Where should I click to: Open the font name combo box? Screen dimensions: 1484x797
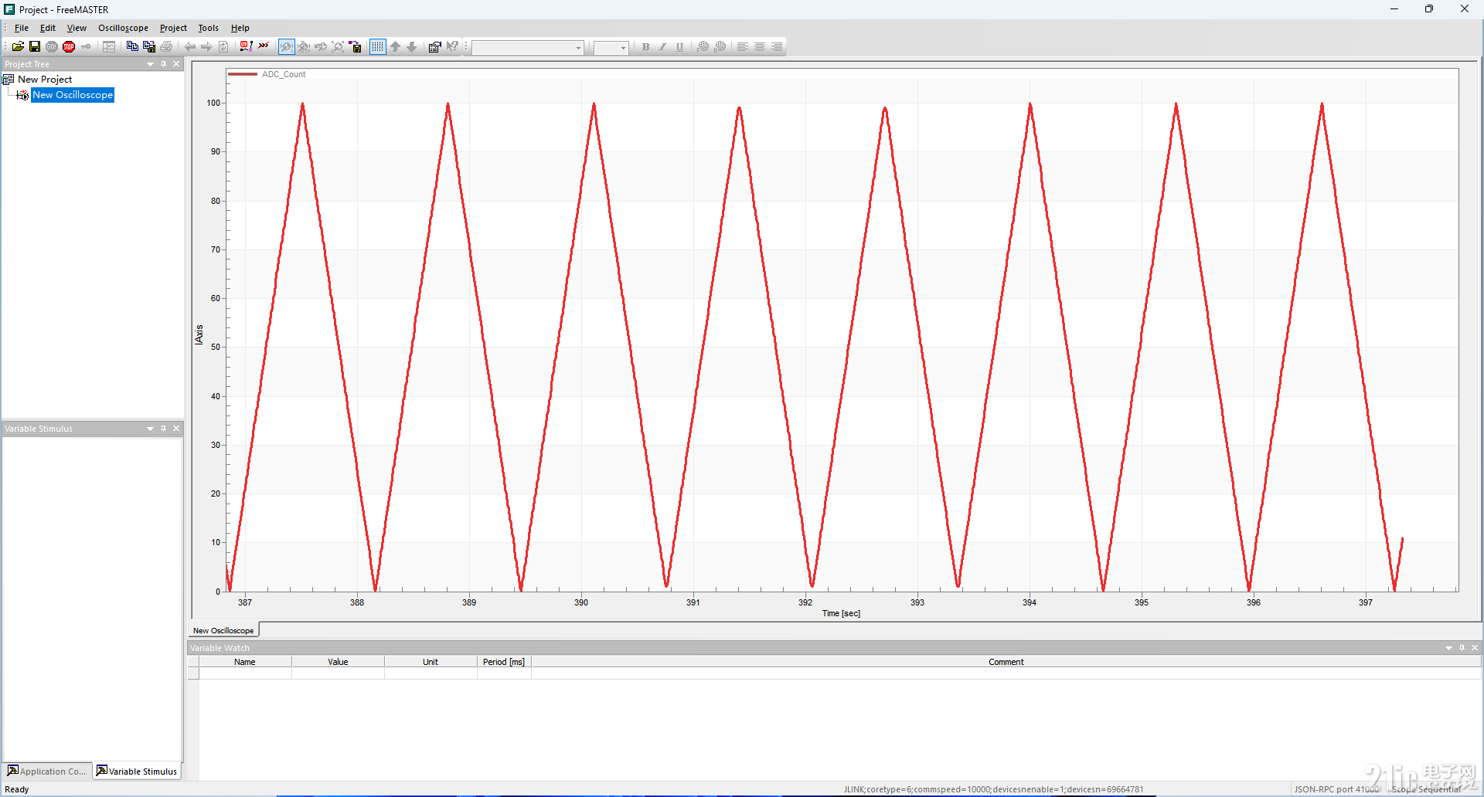coord(528,48)
